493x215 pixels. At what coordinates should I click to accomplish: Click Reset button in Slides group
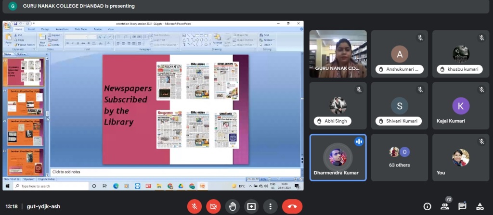click(x=53, y=40)
